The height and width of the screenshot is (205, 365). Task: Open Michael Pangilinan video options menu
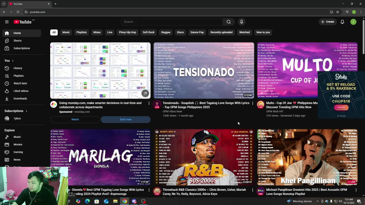(356, 190)
